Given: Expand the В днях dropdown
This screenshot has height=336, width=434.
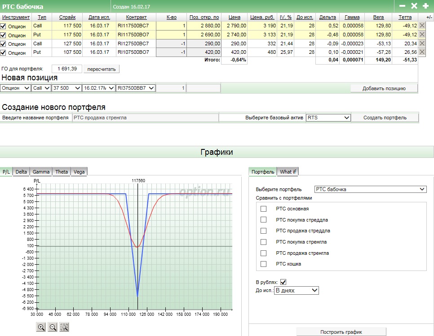Looking at the screenshot, I should (296, 290).
